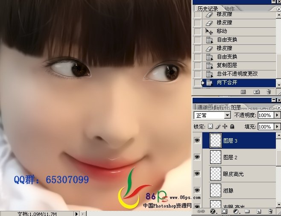Select the 泪腺 layer
Screen dimensions: 281x216
click(x=239, y=190)
